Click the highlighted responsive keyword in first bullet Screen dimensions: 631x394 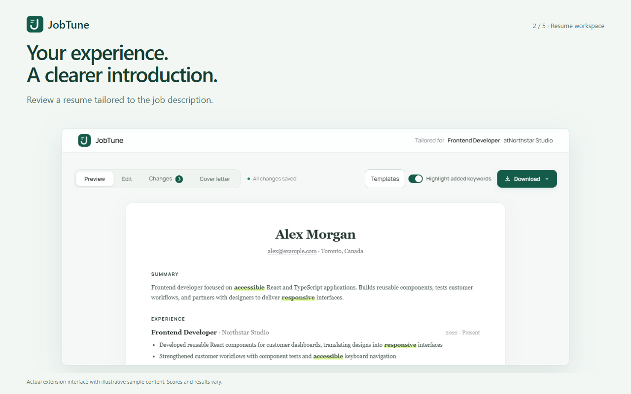click(x=400, y=345)
